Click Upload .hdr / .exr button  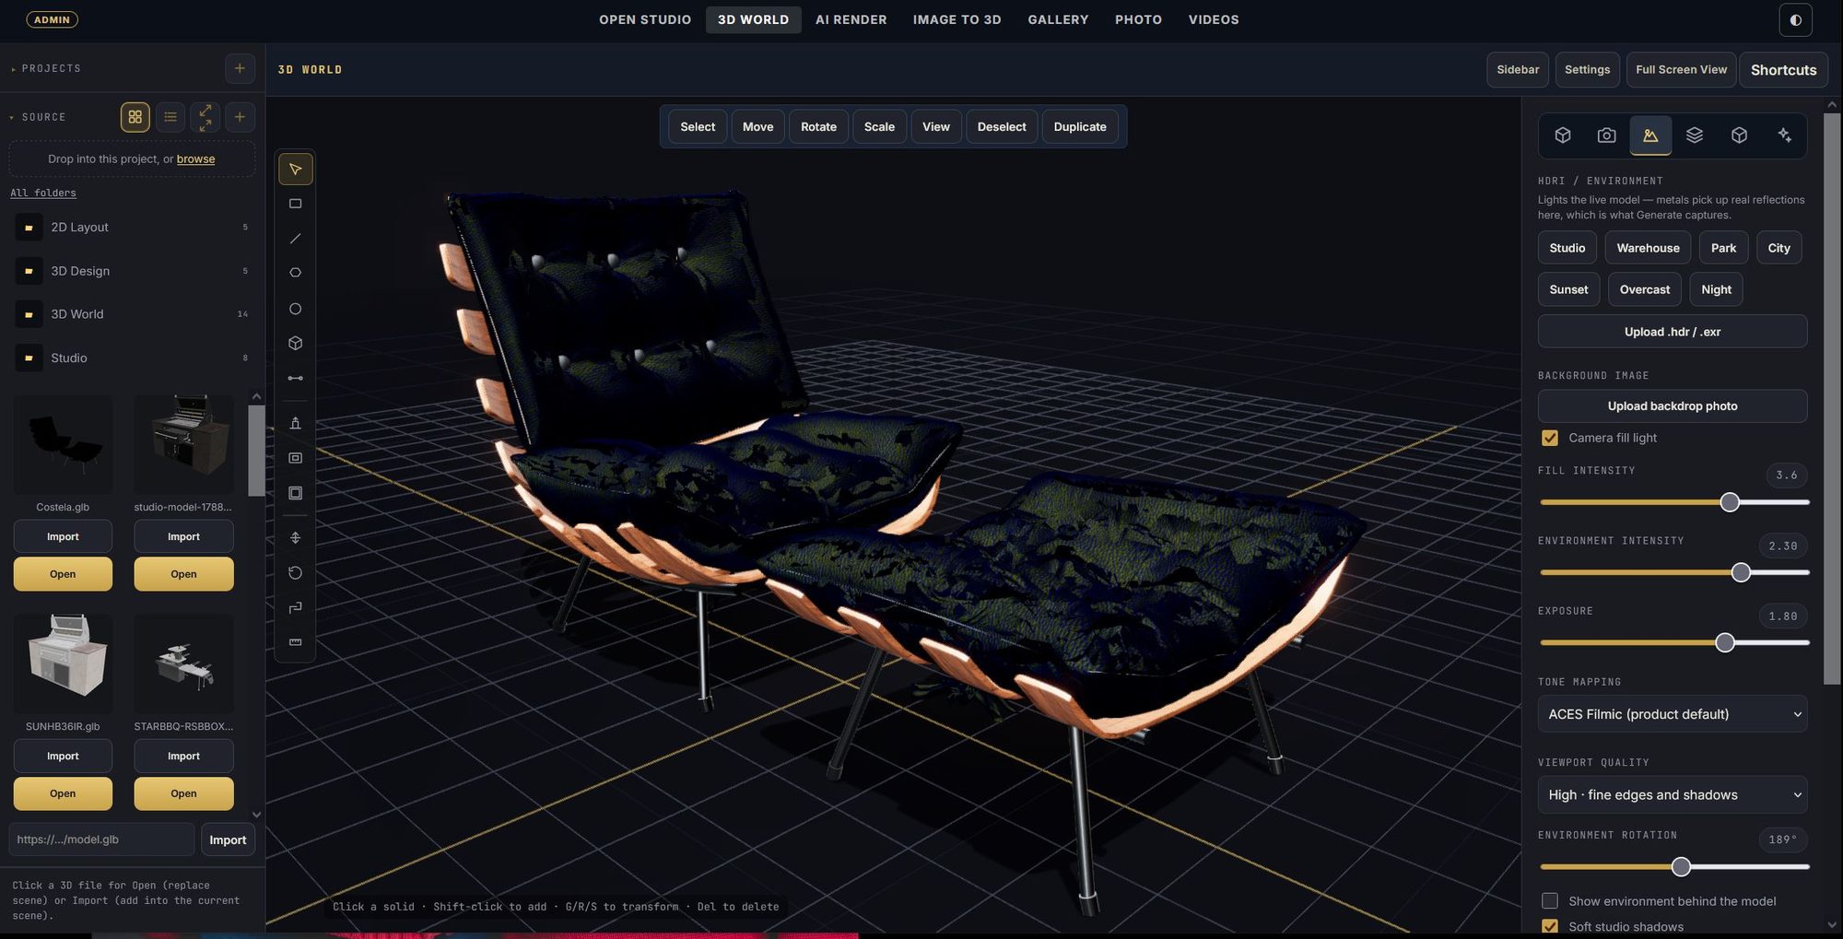1673,332
